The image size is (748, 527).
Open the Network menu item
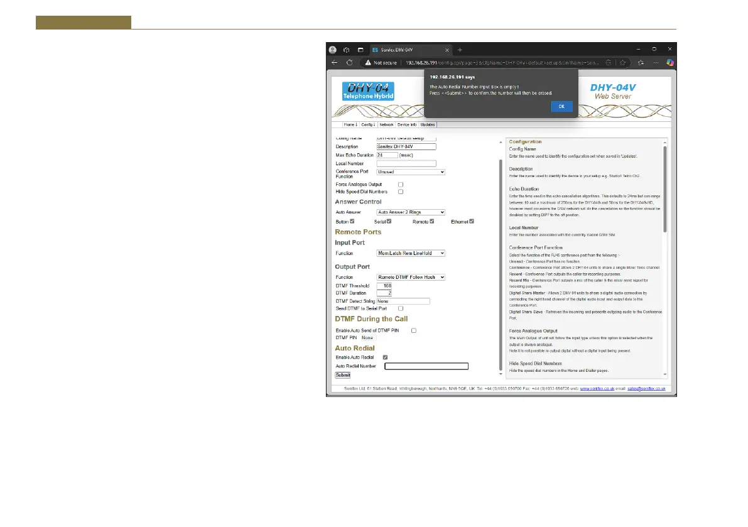386,125
